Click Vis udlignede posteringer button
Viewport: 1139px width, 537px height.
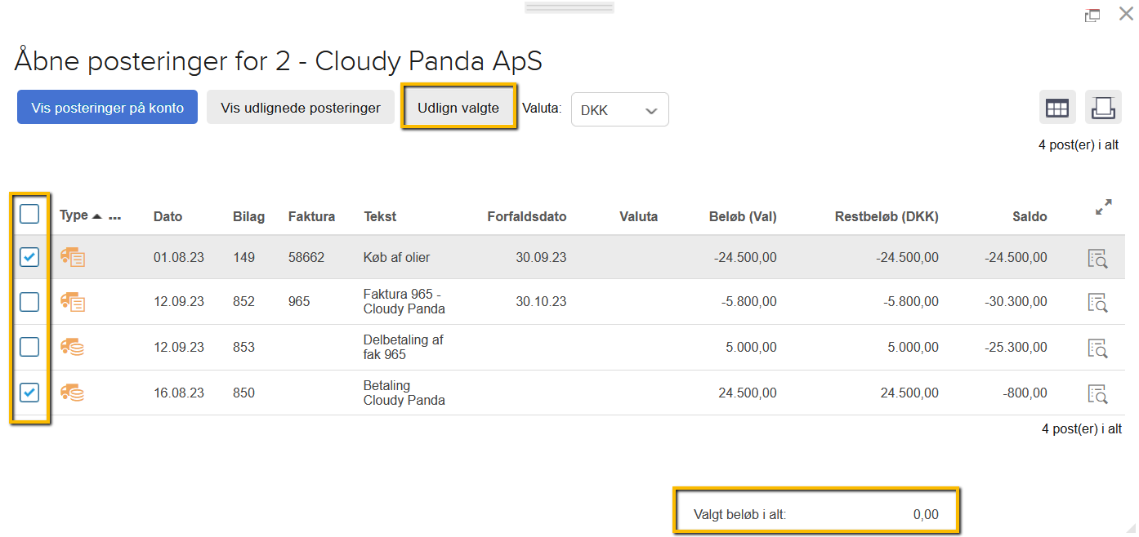301,108
